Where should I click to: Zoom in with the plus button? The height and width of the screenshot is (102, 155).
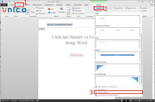[x=148, y=100]
